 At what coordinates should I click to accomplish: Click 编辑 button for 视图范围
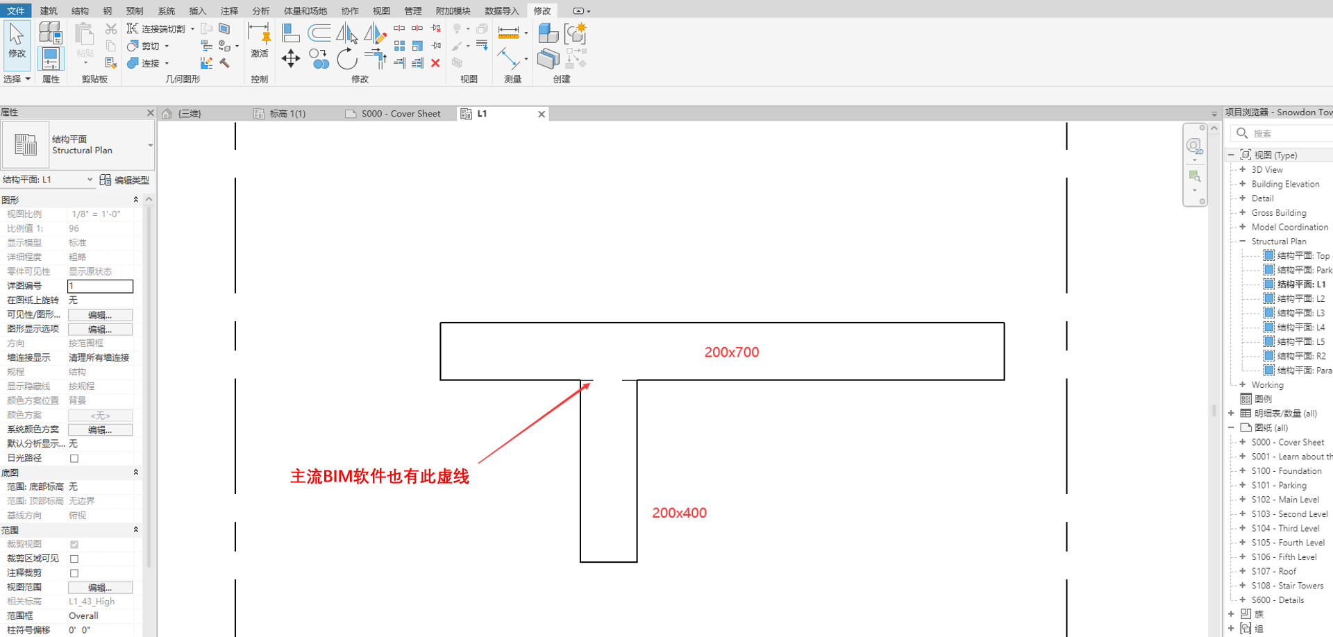pyautogui.click(x=100, y=588)
